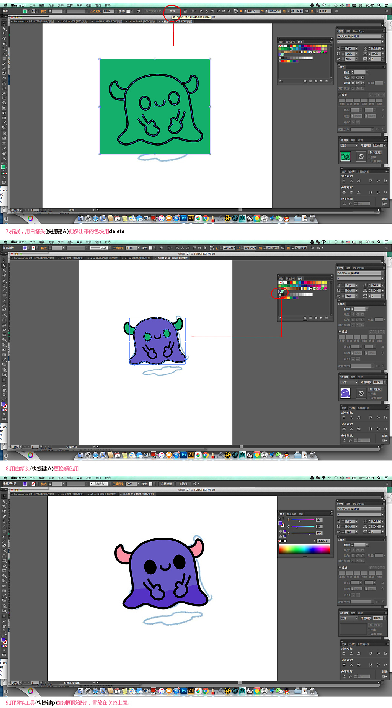Click 文档设置 button in bottom control bar

(x=166, y=484)
